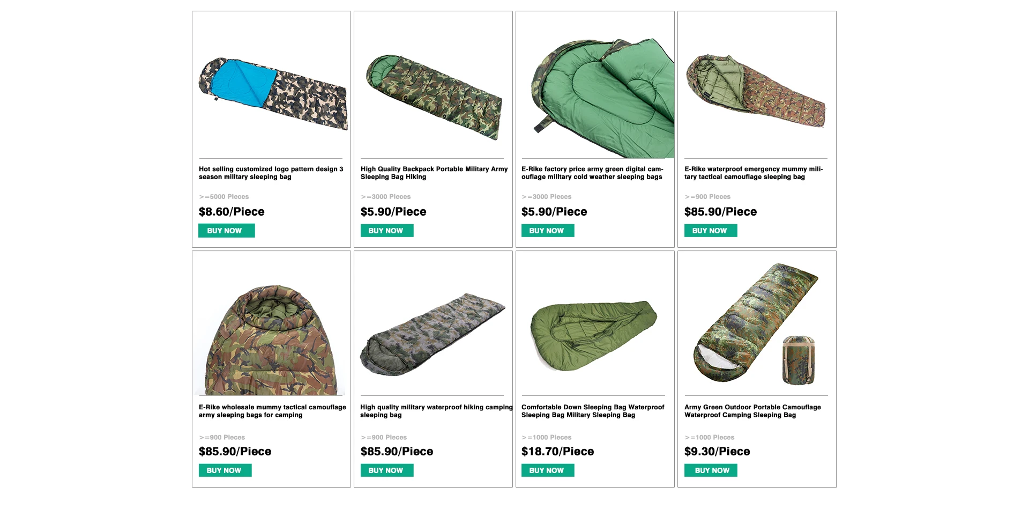Viewport: 1029px width, 509px height.
Task: Open blue-lined camo sleeping bag thumbnail
Action: (273, 94)
